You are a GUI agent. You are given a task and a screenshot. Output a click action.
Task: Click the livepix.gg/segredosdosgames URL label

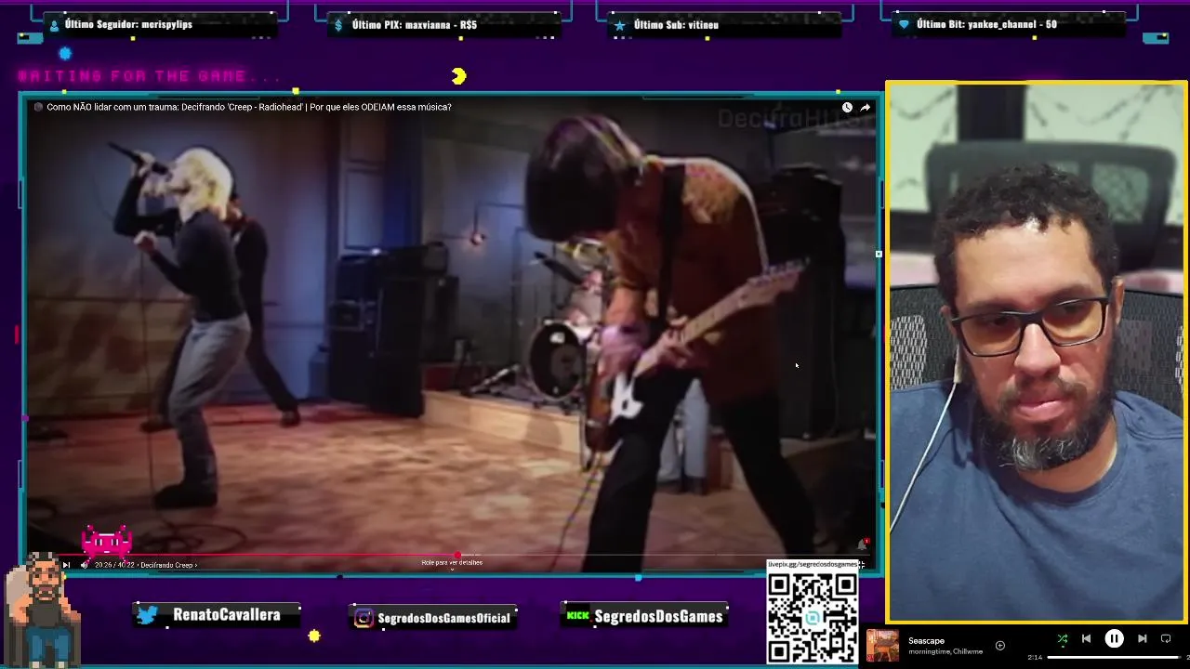813,565
